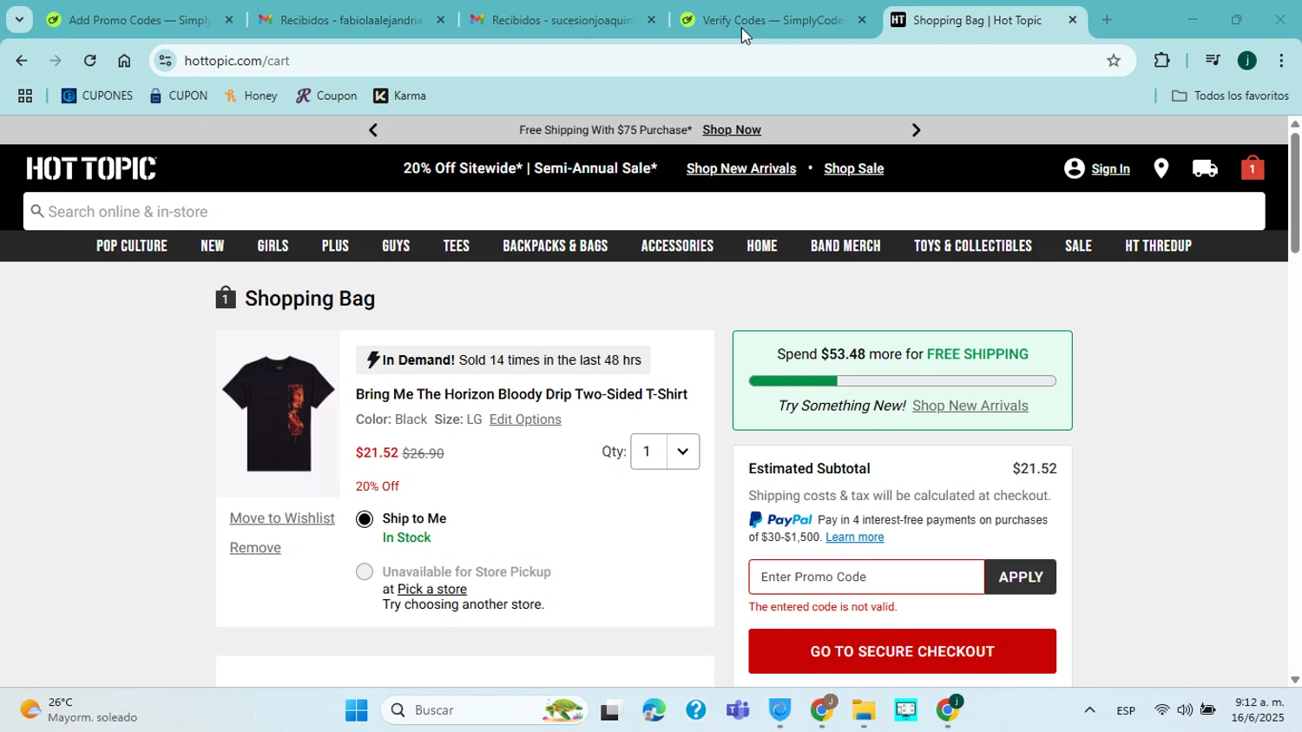Open Chrome media control icon
The image size is (1302, 732).
[1213, 60]
